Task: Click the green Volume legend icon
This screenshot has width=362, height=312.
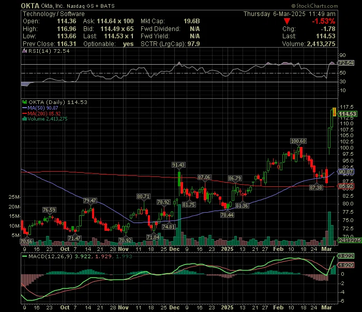Action: [24, 119]
